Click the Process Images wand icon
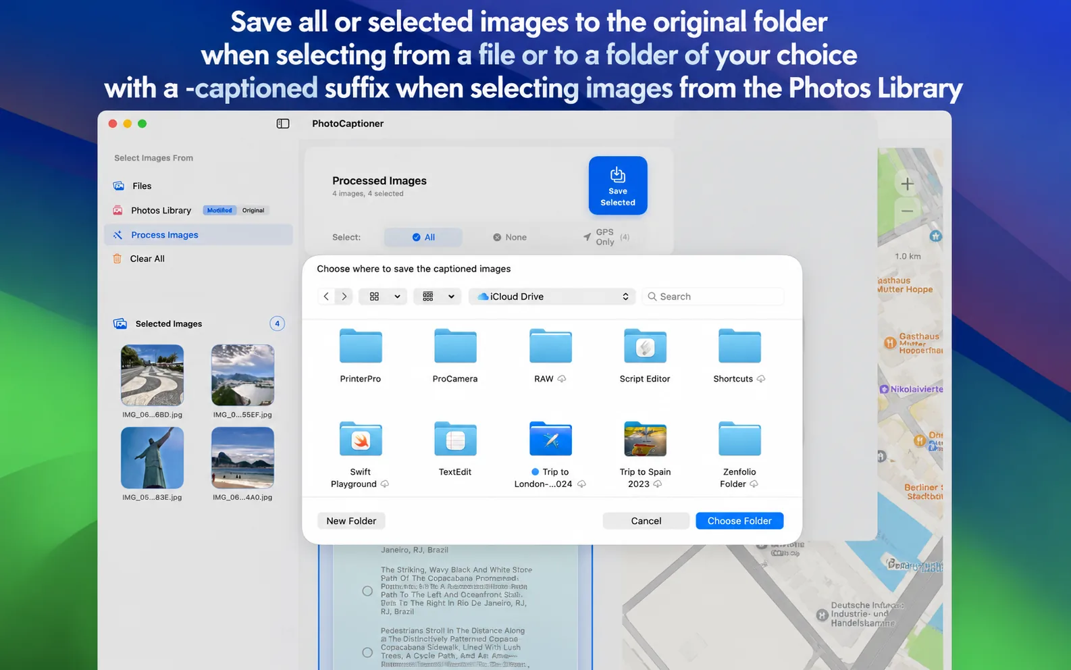Screen dimensions: 1071x670 (117, 235)
